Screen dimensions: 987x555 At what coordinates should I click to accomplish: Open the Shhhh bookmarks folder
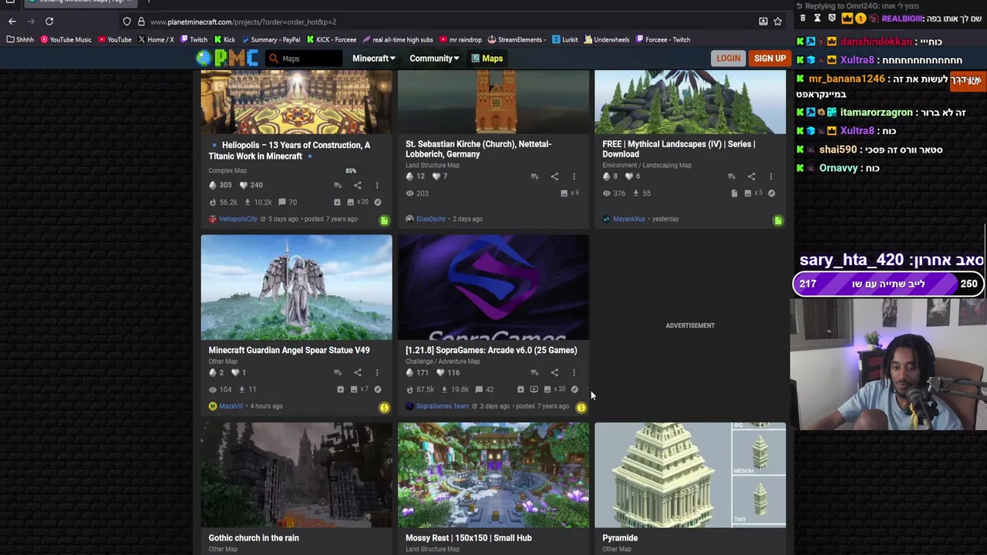[20, 39]
